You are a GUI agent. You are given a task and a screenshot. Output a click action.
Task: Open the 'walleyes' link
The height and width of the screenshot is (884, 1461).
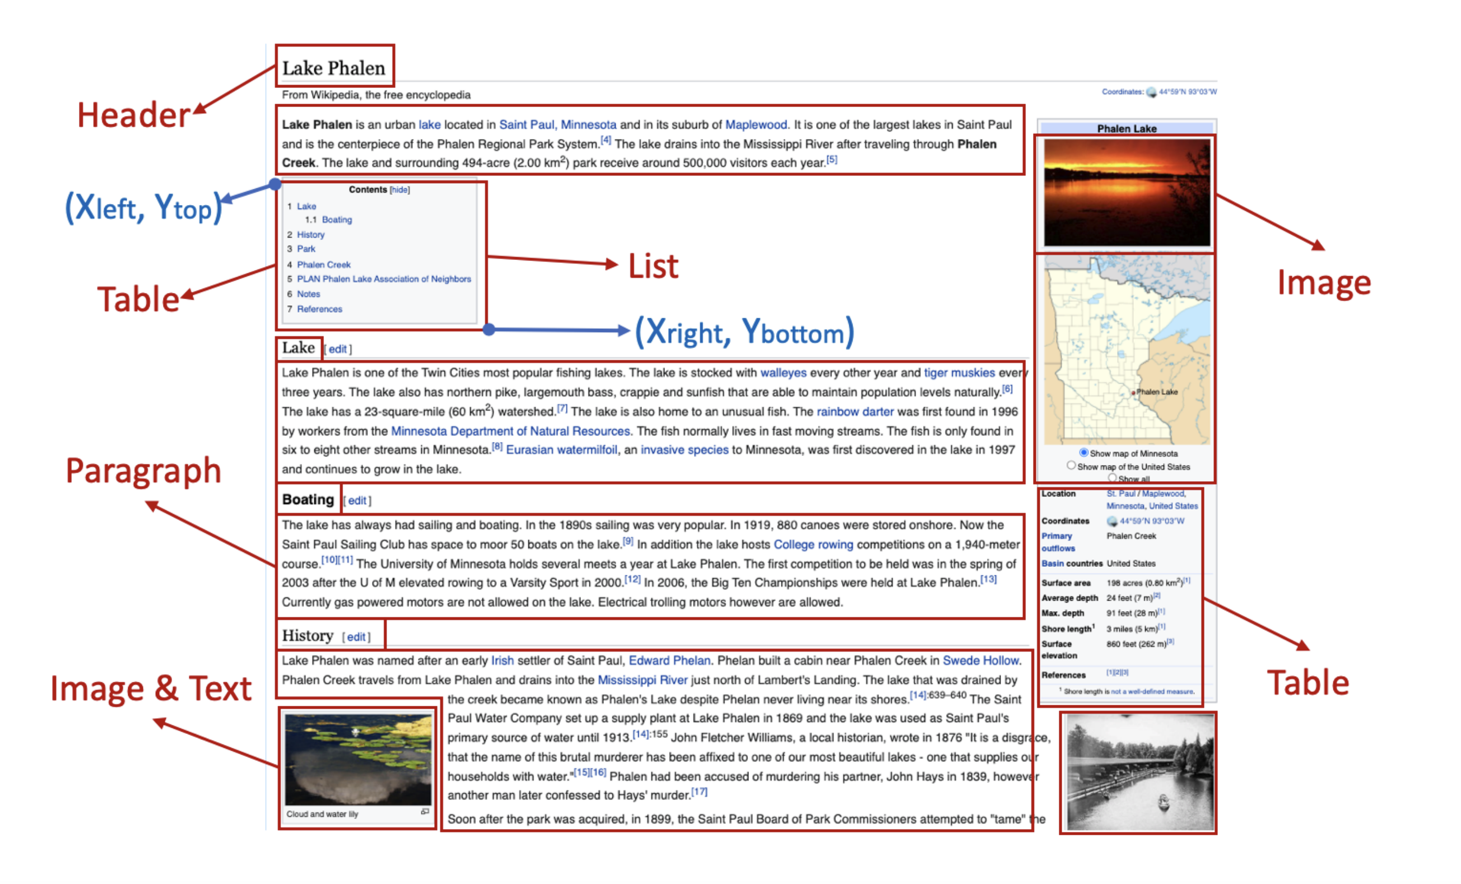coord(783,373)
